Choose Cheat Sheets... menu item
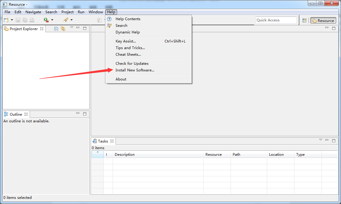 pyautogui.click(x=148, y=55)
